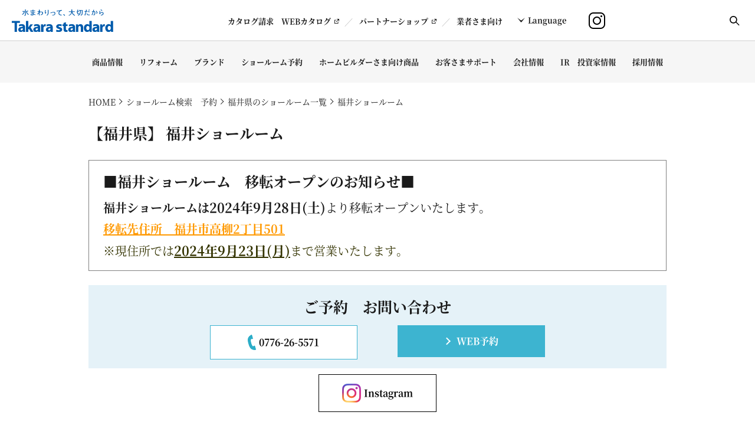Go to 業者さま向け page
The height and width of the screenshot is (425, 755).
(x=479, y=21)
